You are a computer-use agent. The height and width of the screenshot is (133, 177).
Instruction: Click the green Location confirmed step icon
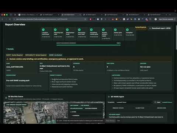tap(43, 30)
